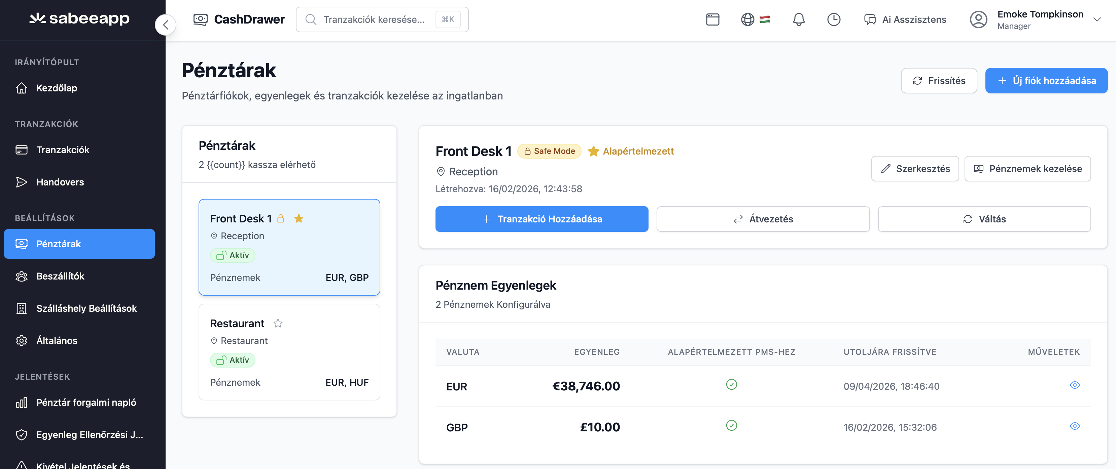Open the Ai Asszisztens chat
1116x469 pixels.
point(905,19)
